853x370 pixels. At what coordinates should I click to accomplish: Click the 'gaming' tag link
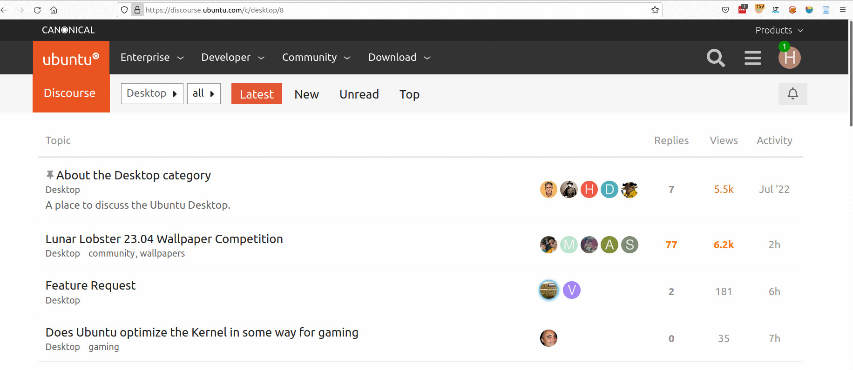click(104, 347)
